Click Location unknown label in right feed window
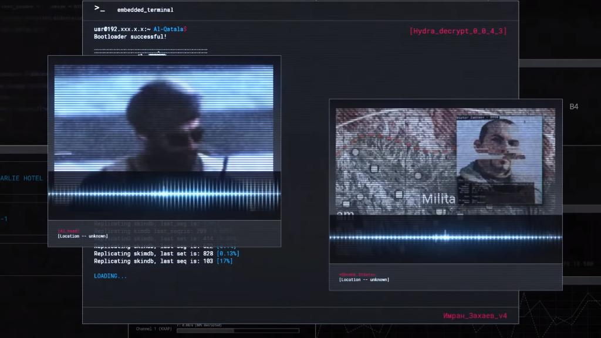 coord(364,280)
